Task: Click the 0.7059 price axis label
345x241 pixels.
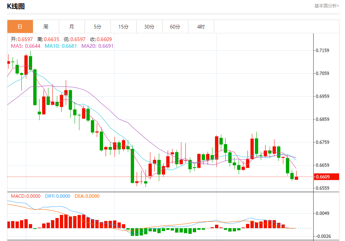Action: pyautogui.click(x=322, y=73)
